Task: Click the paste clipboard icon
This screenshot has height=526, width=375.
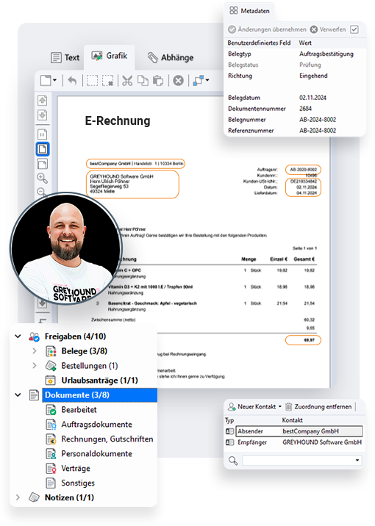Action: (x=158, y=81)
